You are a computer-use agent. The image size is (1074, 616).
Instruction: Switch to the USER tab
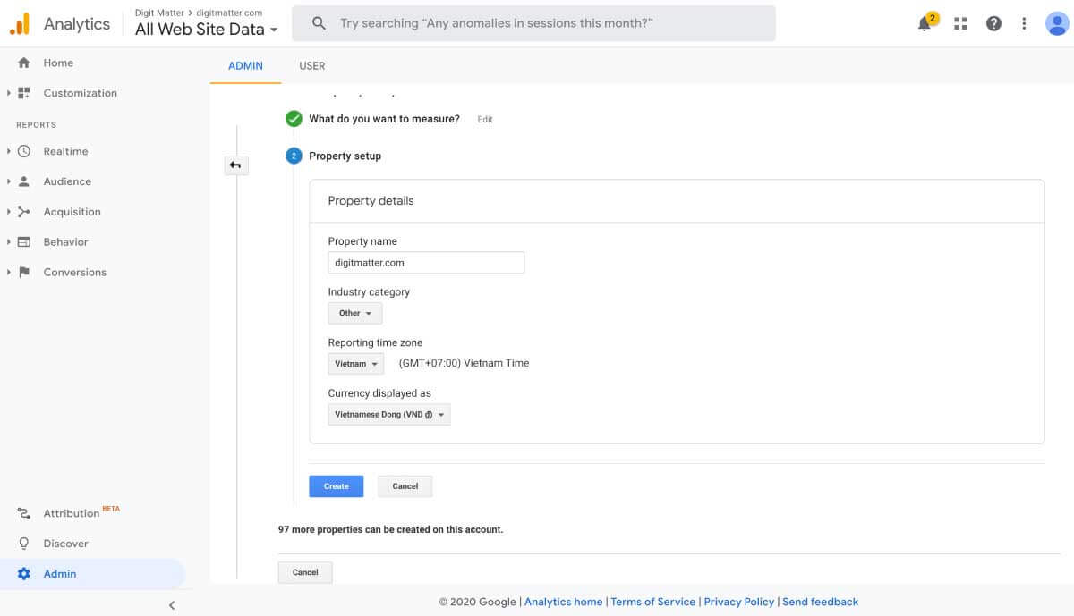(x=311, y=65)
